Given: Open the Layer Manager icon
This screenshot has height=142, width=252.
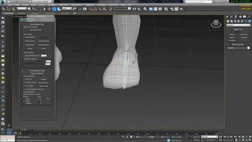Looking at the screenshot, I should [145, 9].
